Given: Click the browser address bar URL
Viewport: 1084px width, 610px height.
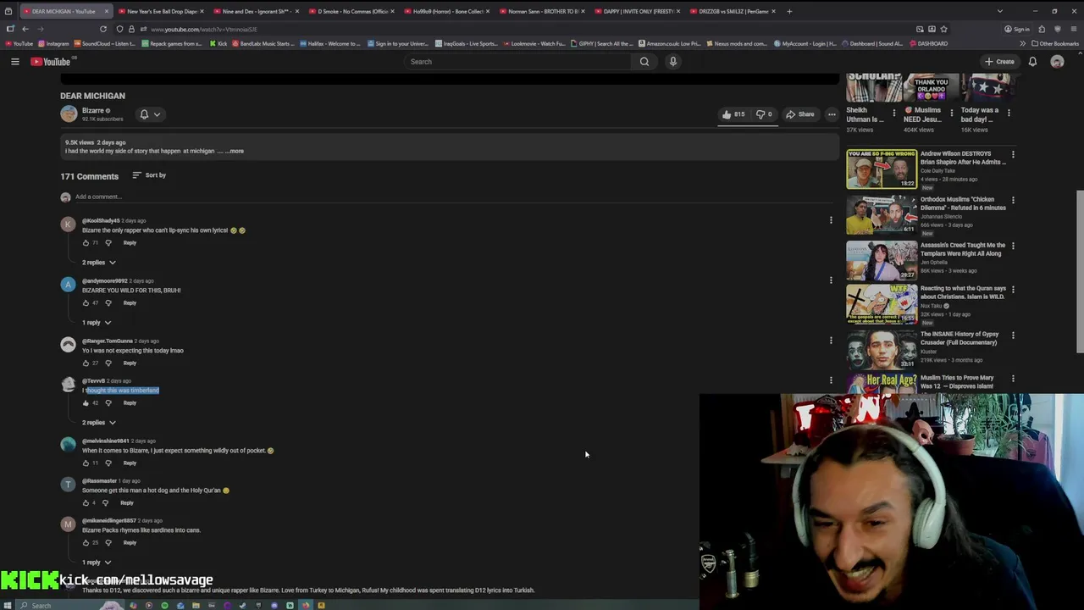Looking at the screenshot, I should click(x=203, y=29).
